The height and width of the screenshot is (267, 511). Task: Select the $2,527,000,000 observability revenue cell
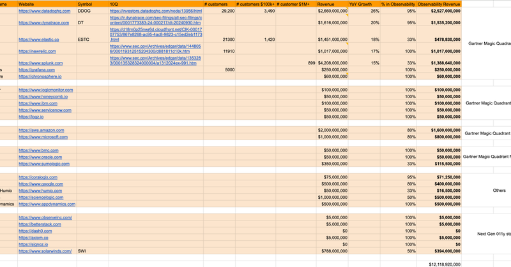click(439, 11)
